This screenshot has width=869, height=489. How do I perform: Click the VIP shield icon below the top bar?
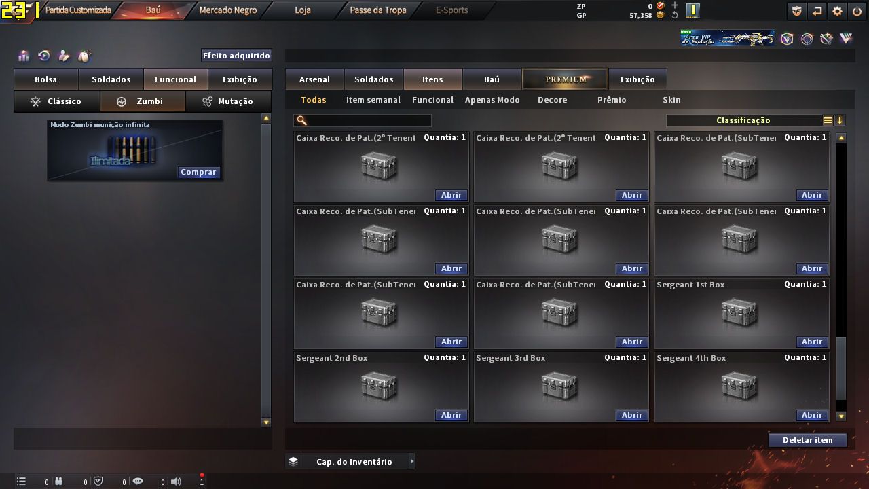[787, 39]
